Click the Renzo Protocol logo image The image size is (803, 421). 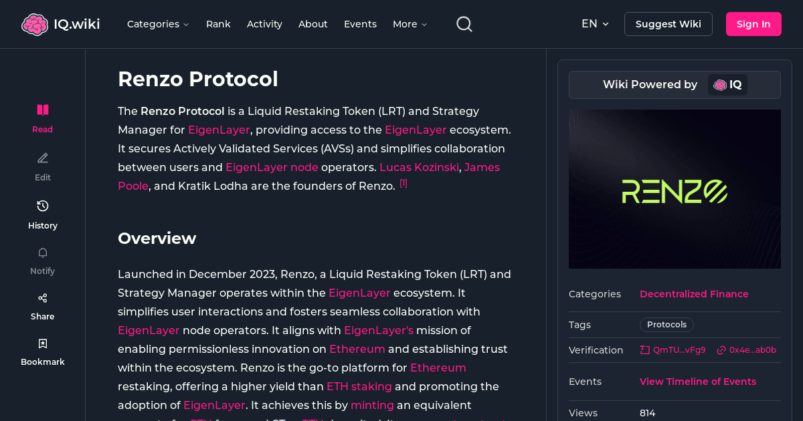(x=675, y=189)
